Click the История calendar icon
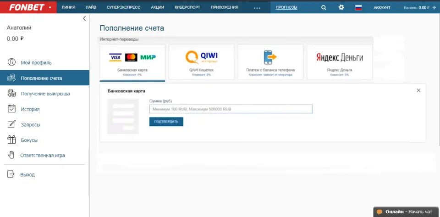440x217 pixels. (x=11, y=109)
